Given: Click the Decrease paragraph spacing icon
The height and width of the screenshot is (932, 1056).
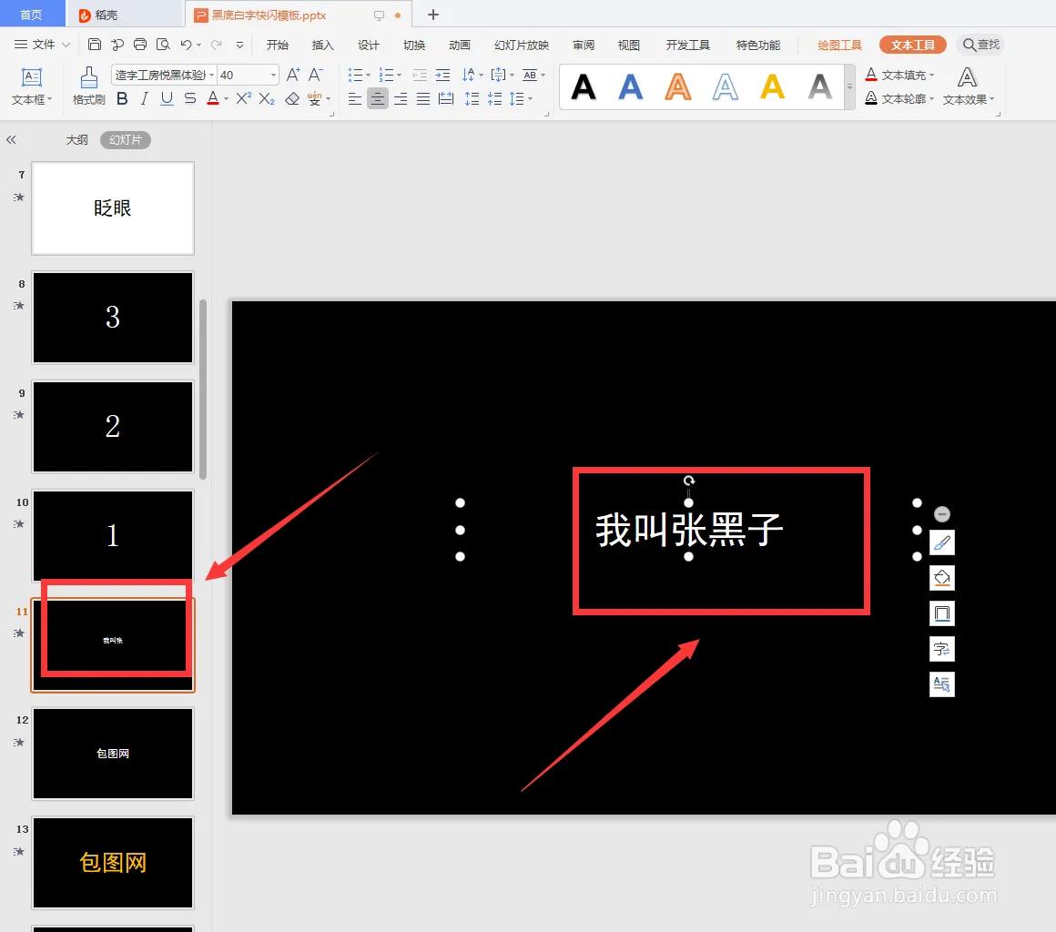Looking at the screenshot, I should tap(495, 99).
